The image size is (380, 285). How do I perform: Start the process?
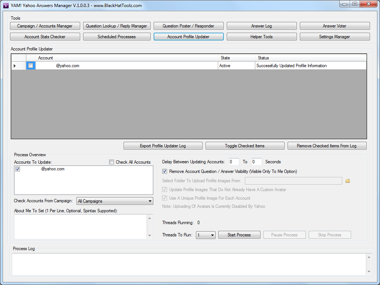click(239, 235)
